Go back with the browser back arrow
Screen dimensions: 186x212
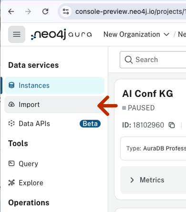(11, 11)
